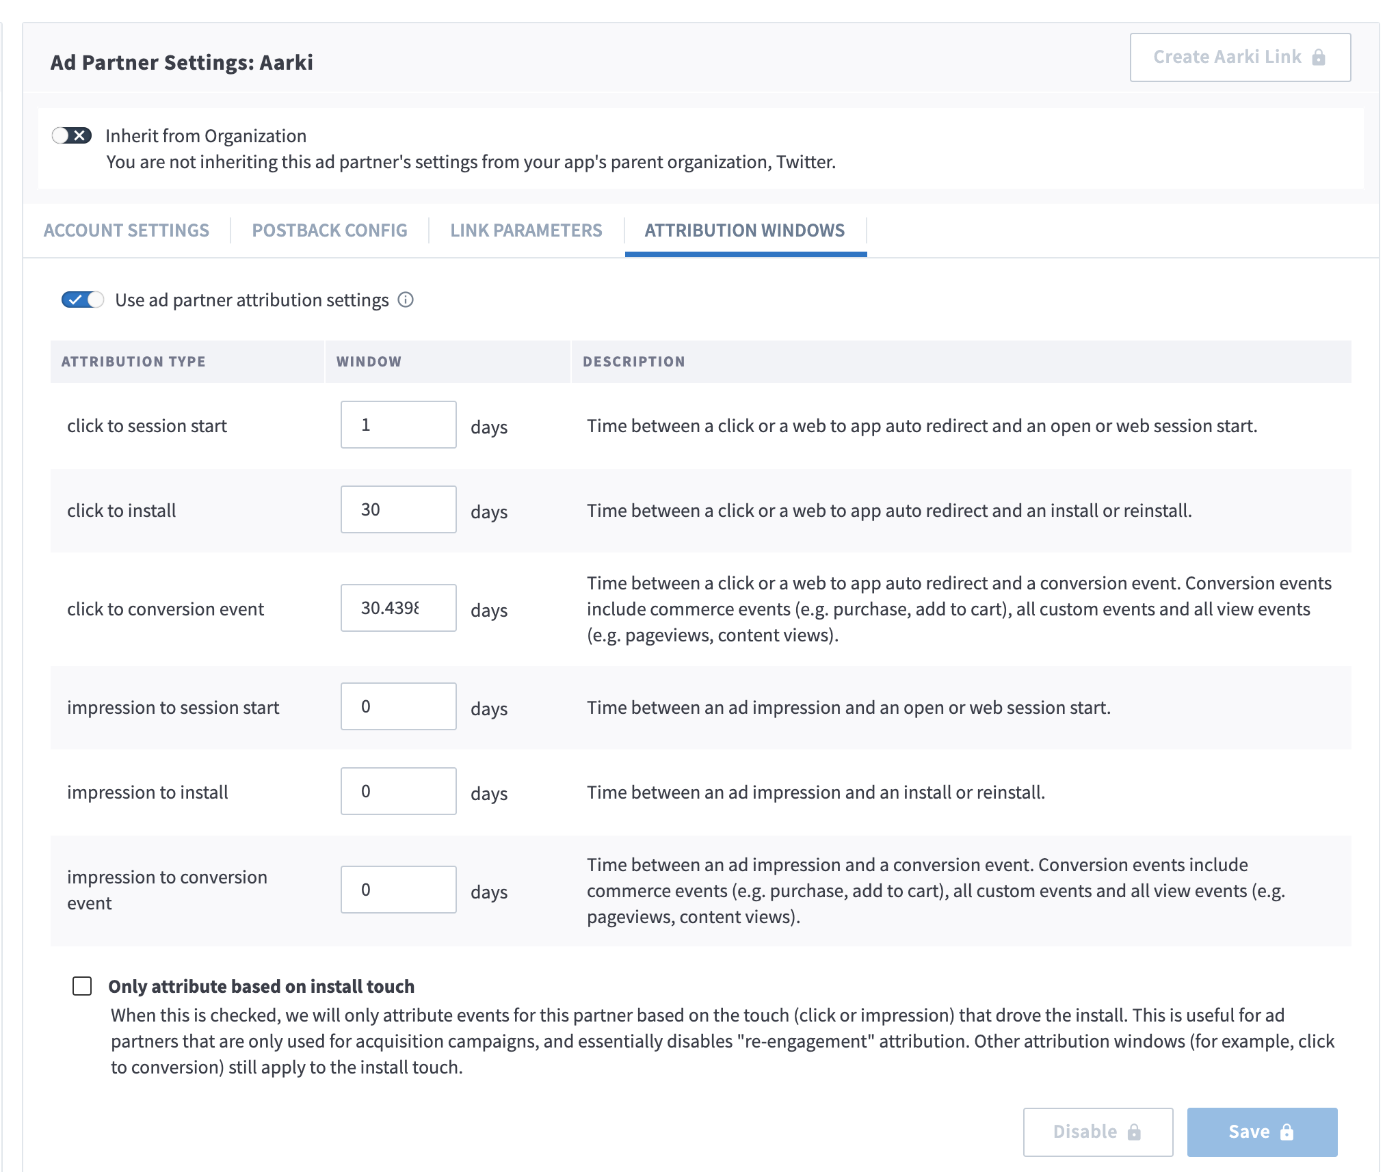Select Attribution Windows tab

tap(745, 230)
